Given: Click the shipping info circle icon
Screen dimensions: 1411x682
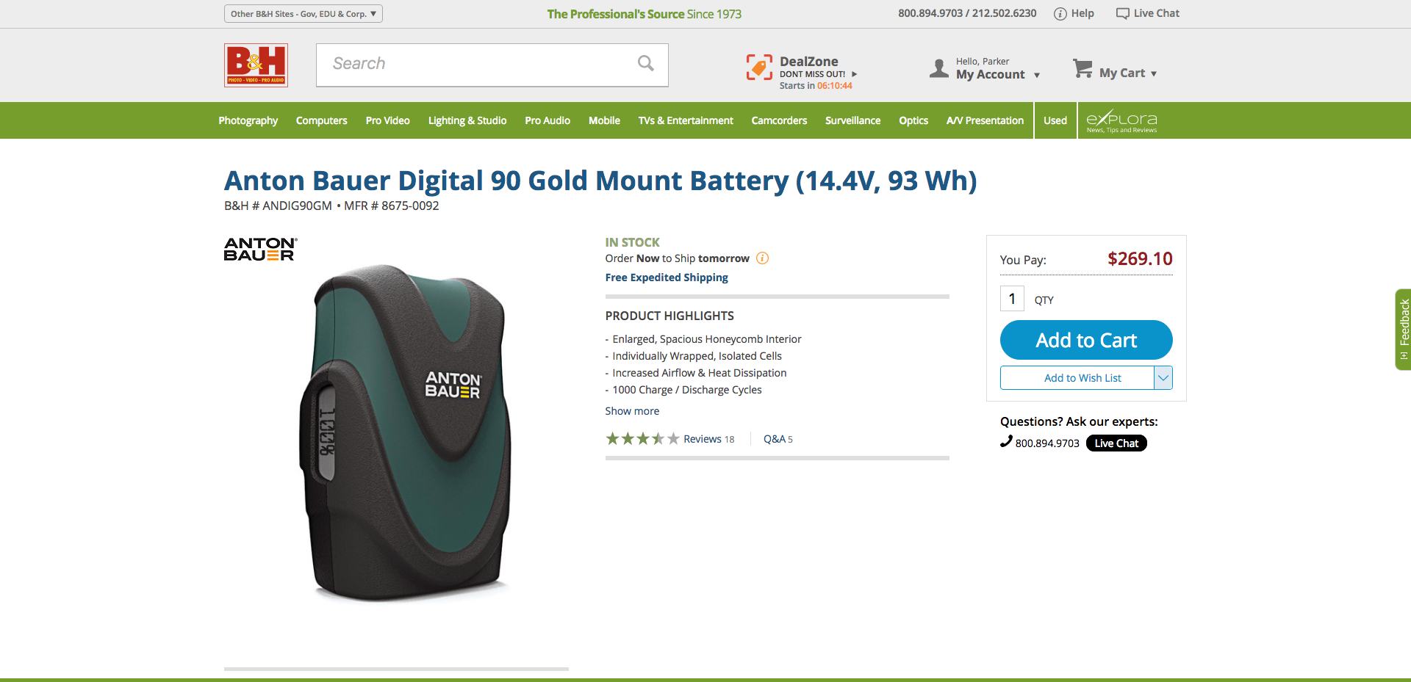Looking at the screenshot, I should click(x=763, y=258).
